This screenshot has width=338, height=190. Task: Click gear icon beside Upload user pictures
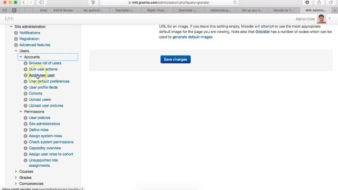(x=25, y=106)
